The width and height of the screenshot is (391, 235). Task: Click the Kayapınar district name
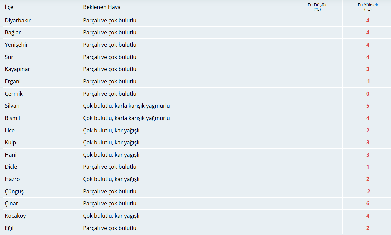coord(17,69)
